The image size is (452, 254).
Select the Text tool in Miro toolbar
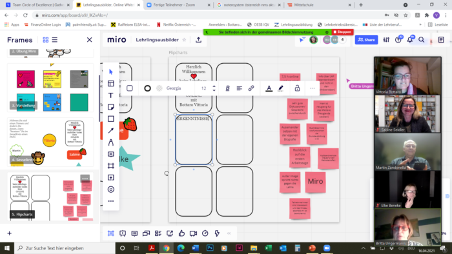[x=110, y=95]
